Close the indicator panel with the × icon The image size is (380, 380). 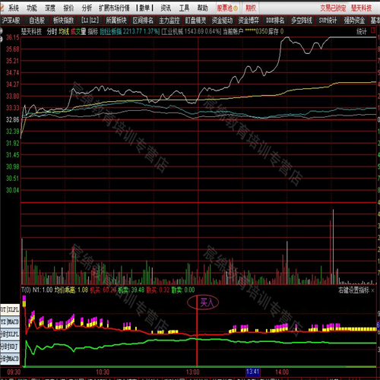coord(372,290)
